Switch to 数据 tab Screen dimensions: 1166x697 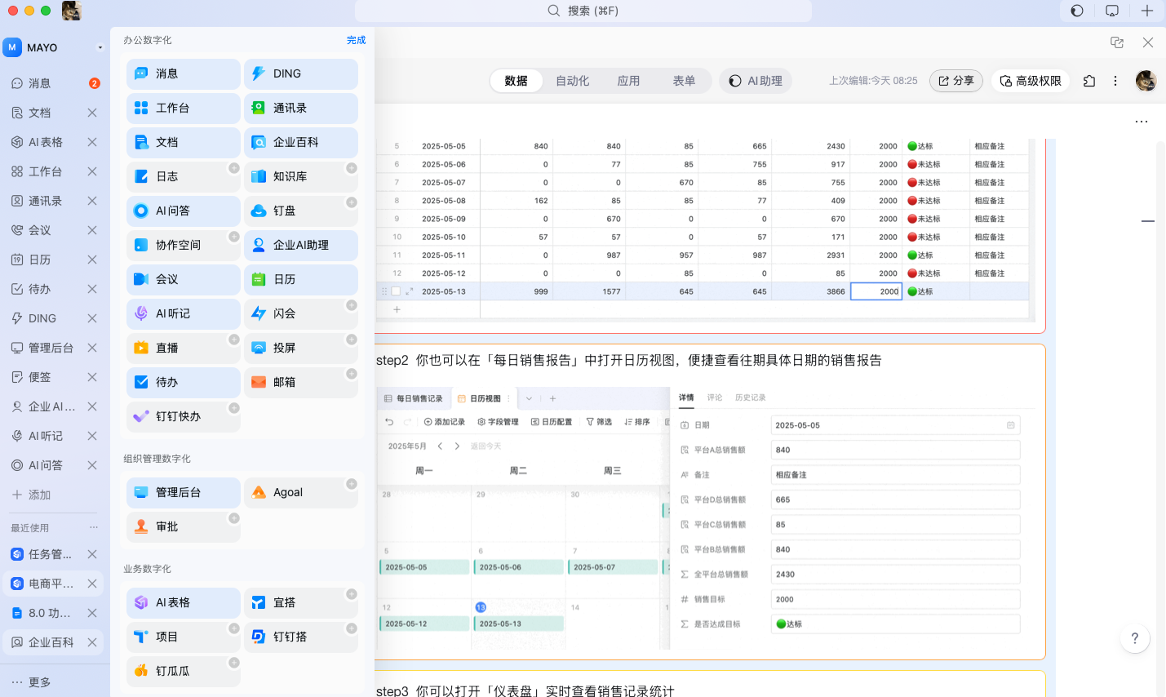tap(516, 81)
